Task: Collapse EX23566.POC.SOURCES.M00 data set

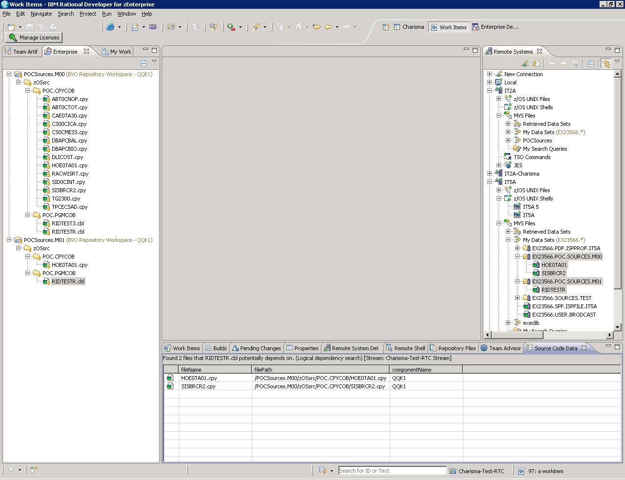Action: [518, 257]
